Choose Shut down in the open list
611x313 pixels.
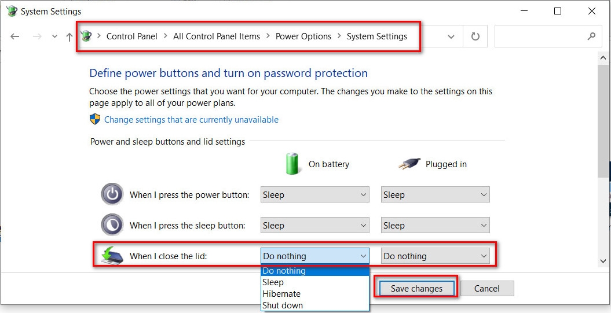click(x=283, y=305)
